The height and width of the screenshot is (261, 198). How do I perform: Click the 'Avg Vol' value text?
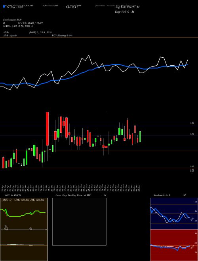pyautogui.click(x=127, y=7)
